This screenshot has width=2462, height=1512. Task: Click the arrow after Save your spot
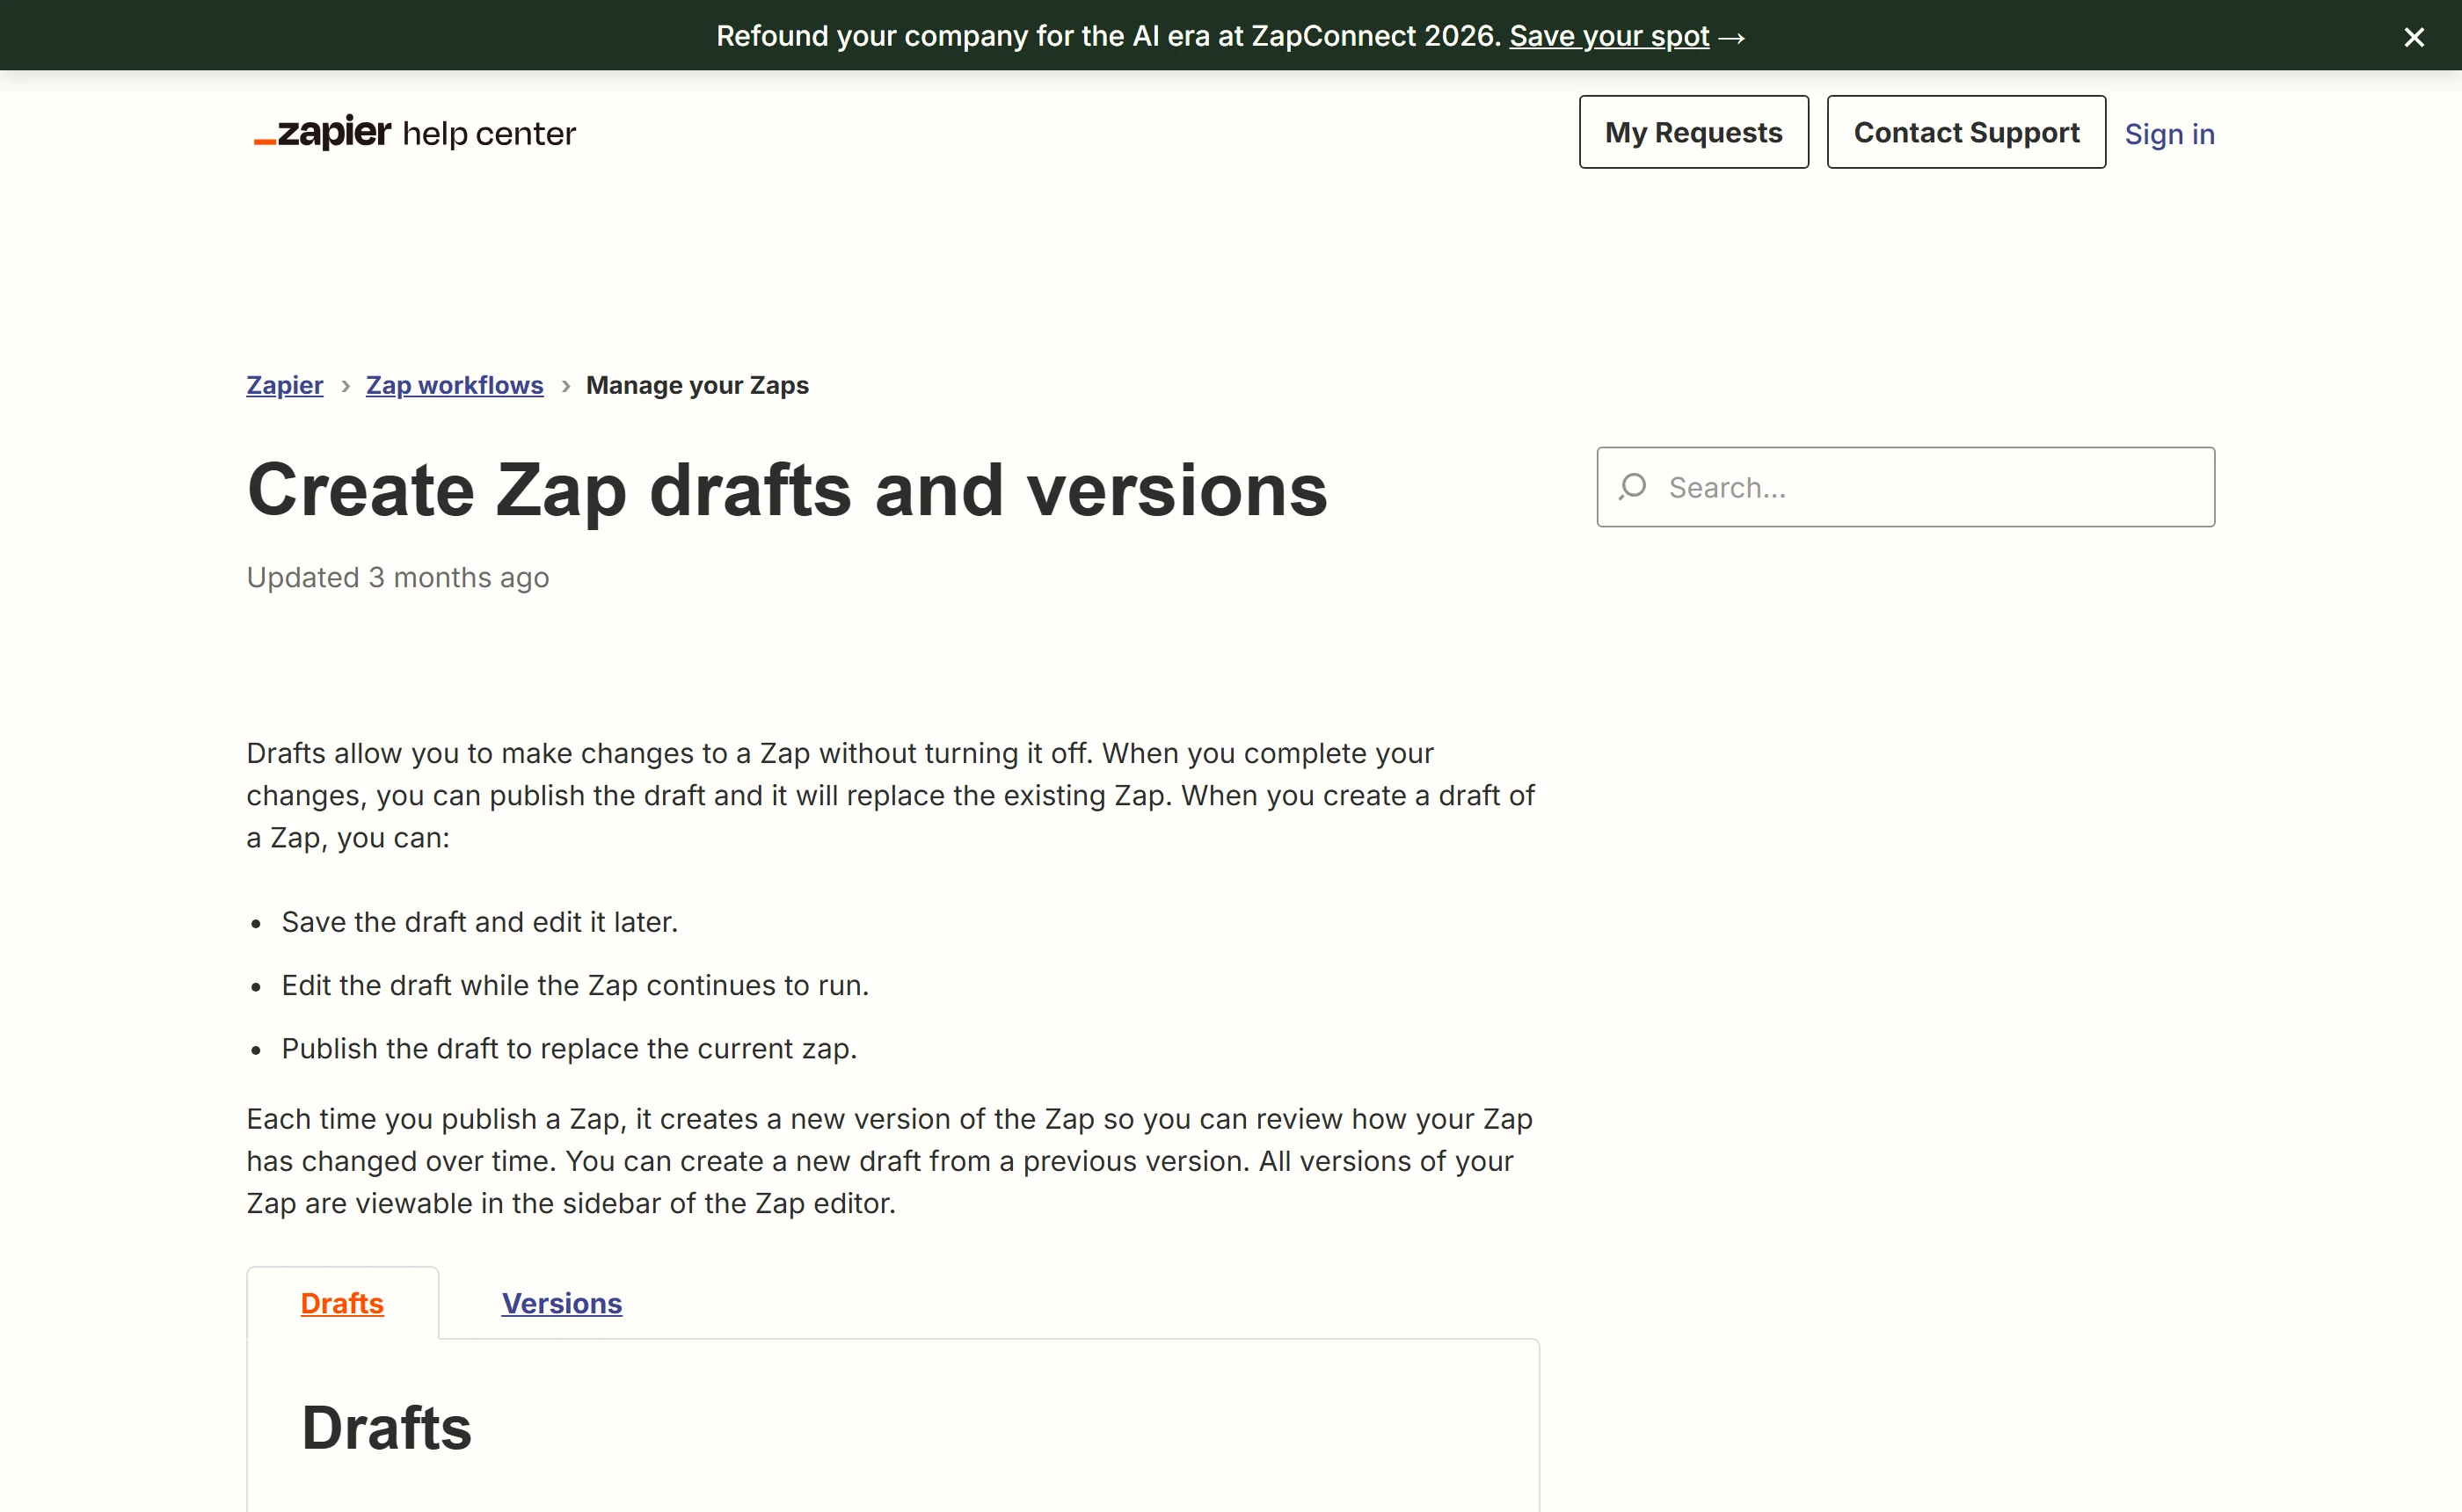coord(1732,38)
